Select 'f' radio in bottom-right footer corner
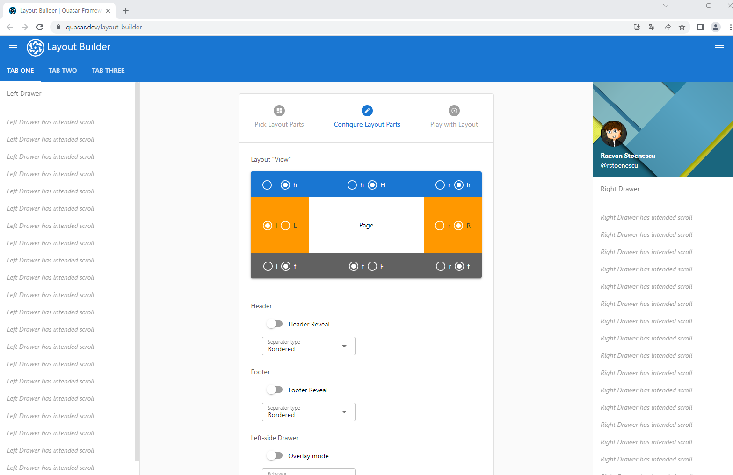 (459, 266)
